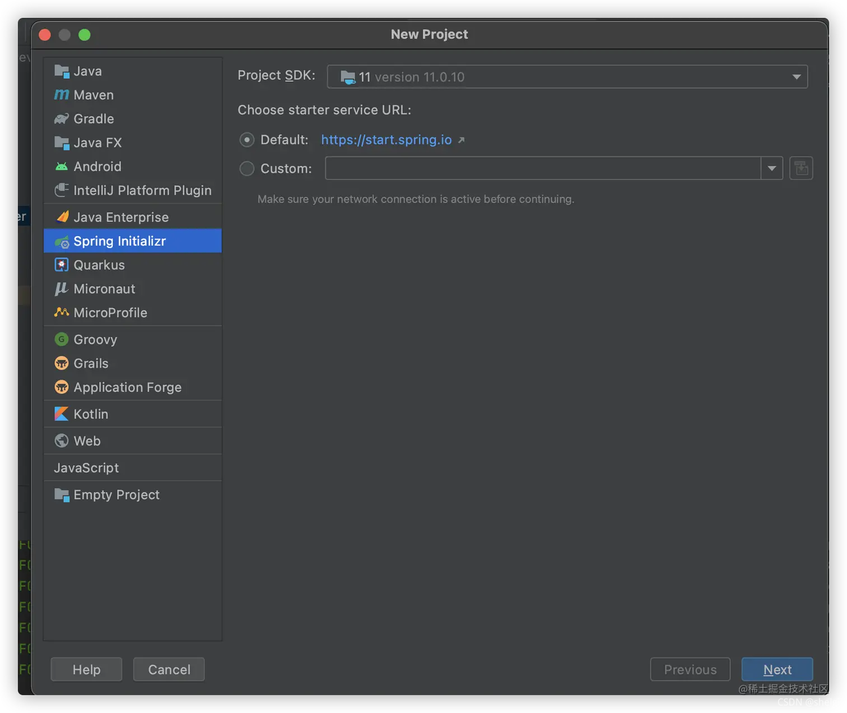Screen dimensions: 847x713
Task: Click the custom URL save icon button
Action: (801, 168)
